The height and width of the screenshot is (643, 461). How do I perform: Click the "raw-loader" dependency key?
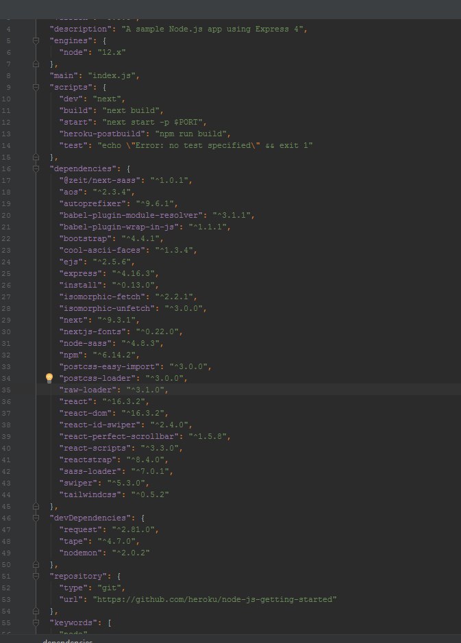(88, 390)
